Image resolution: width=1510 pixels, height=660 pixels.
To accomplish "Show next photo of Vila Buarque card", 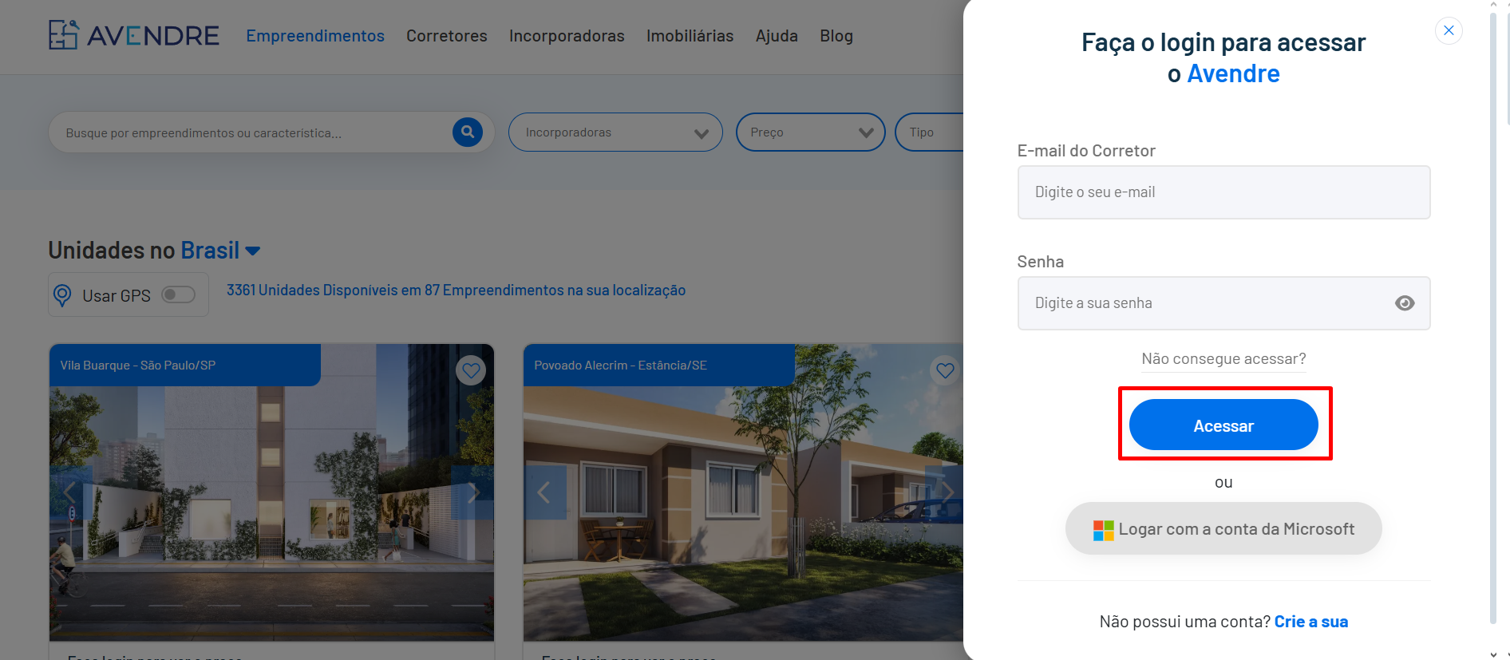I will pyautogui.click(x=472, y=492).
